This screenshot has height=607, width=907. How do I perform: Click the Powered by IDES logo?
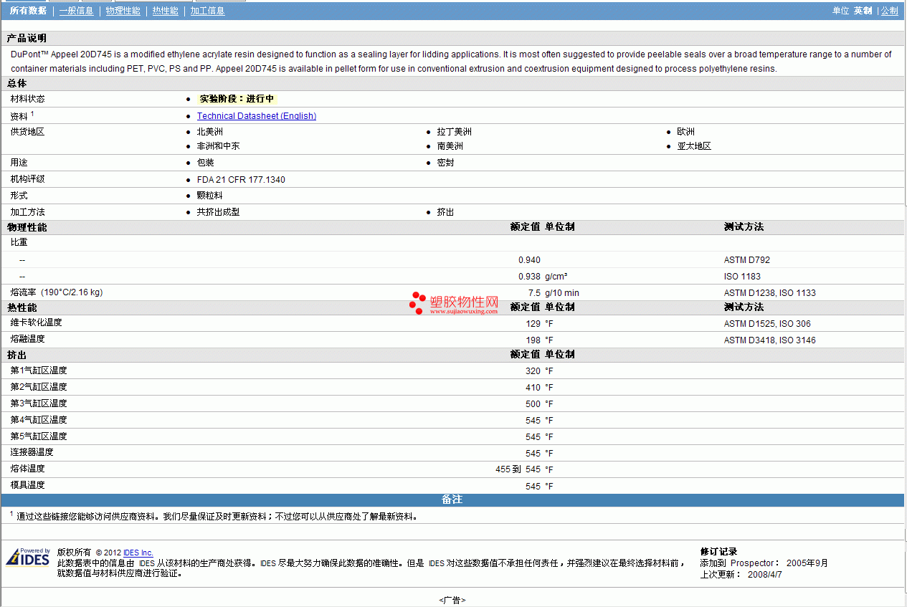(28, 558)
